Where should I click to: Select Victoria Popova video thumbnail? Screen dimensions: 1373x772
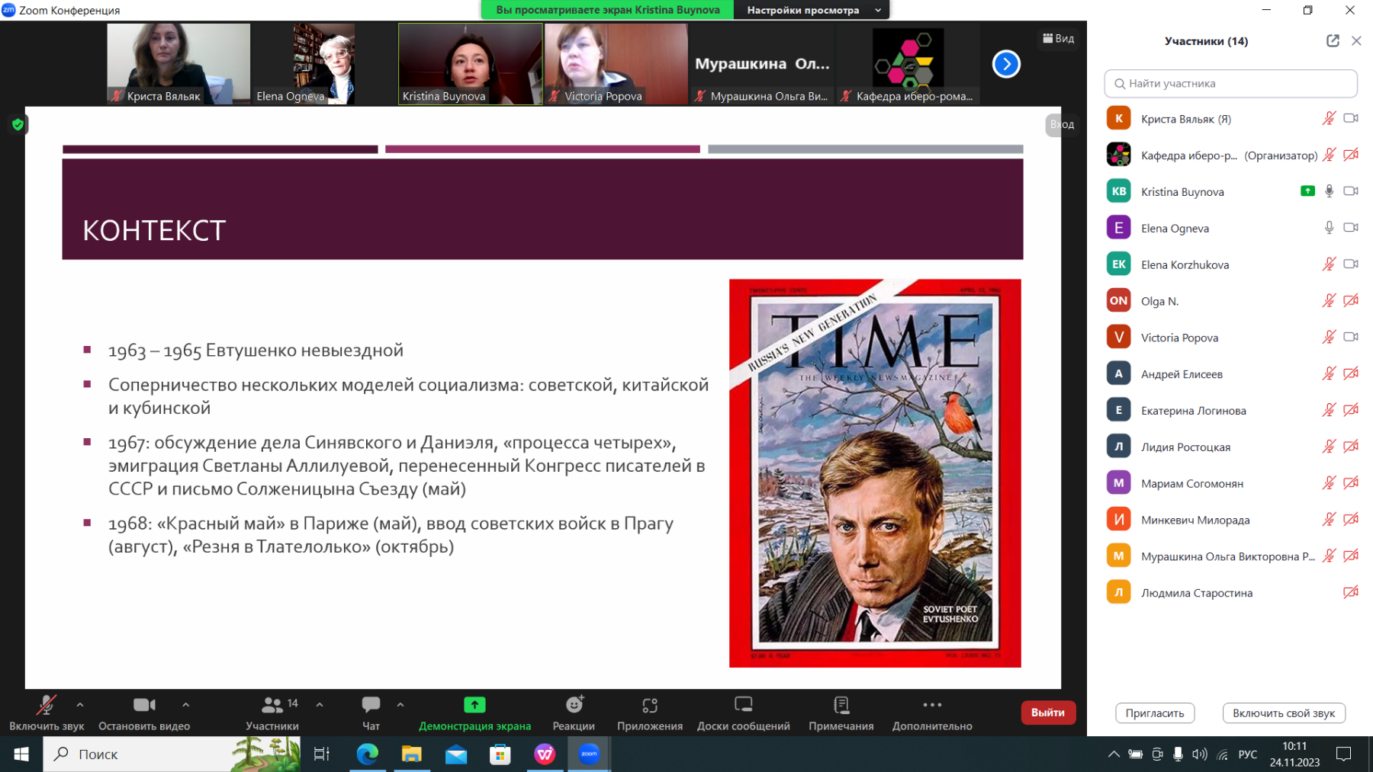616,64
